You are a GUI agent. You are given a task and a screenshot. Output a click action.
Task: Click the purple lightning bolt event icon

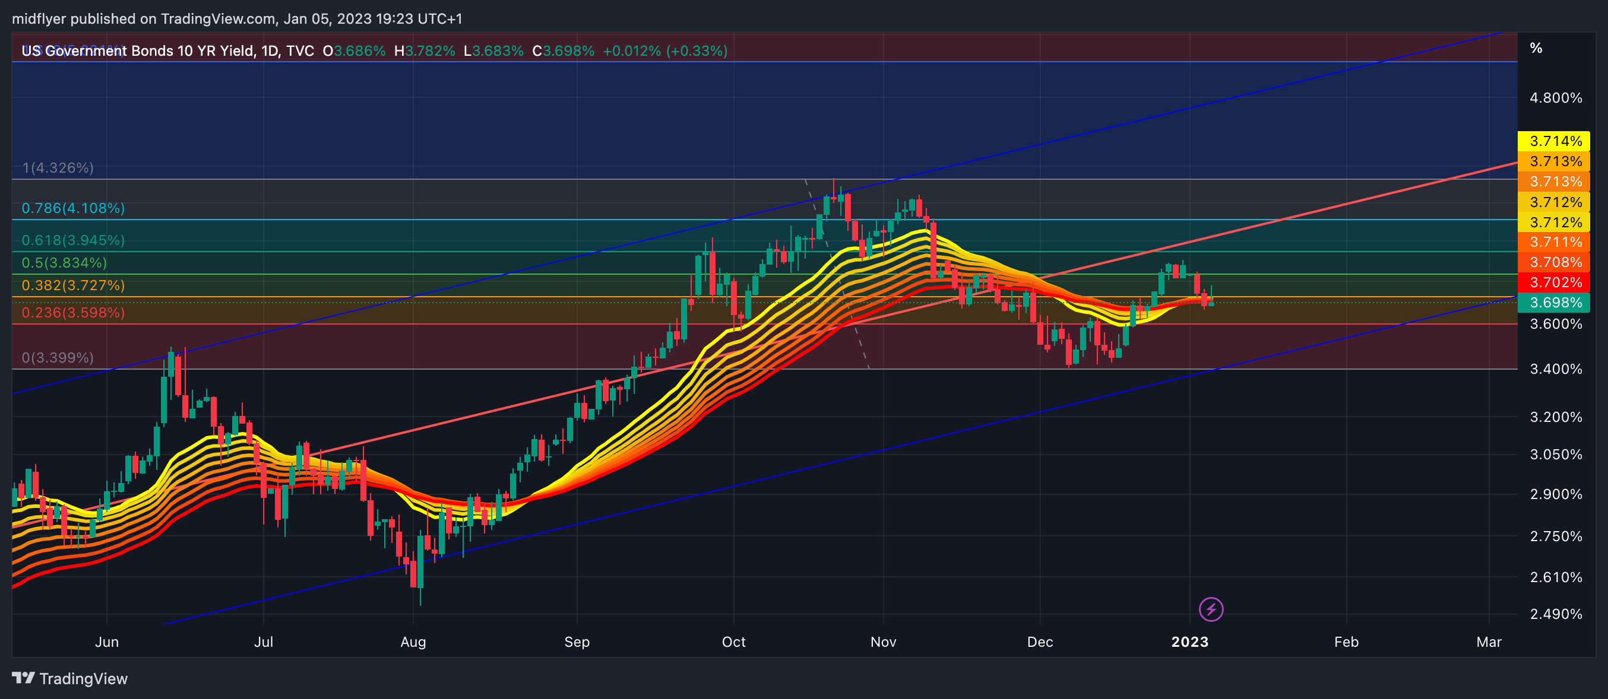(x=1211, y=609)
